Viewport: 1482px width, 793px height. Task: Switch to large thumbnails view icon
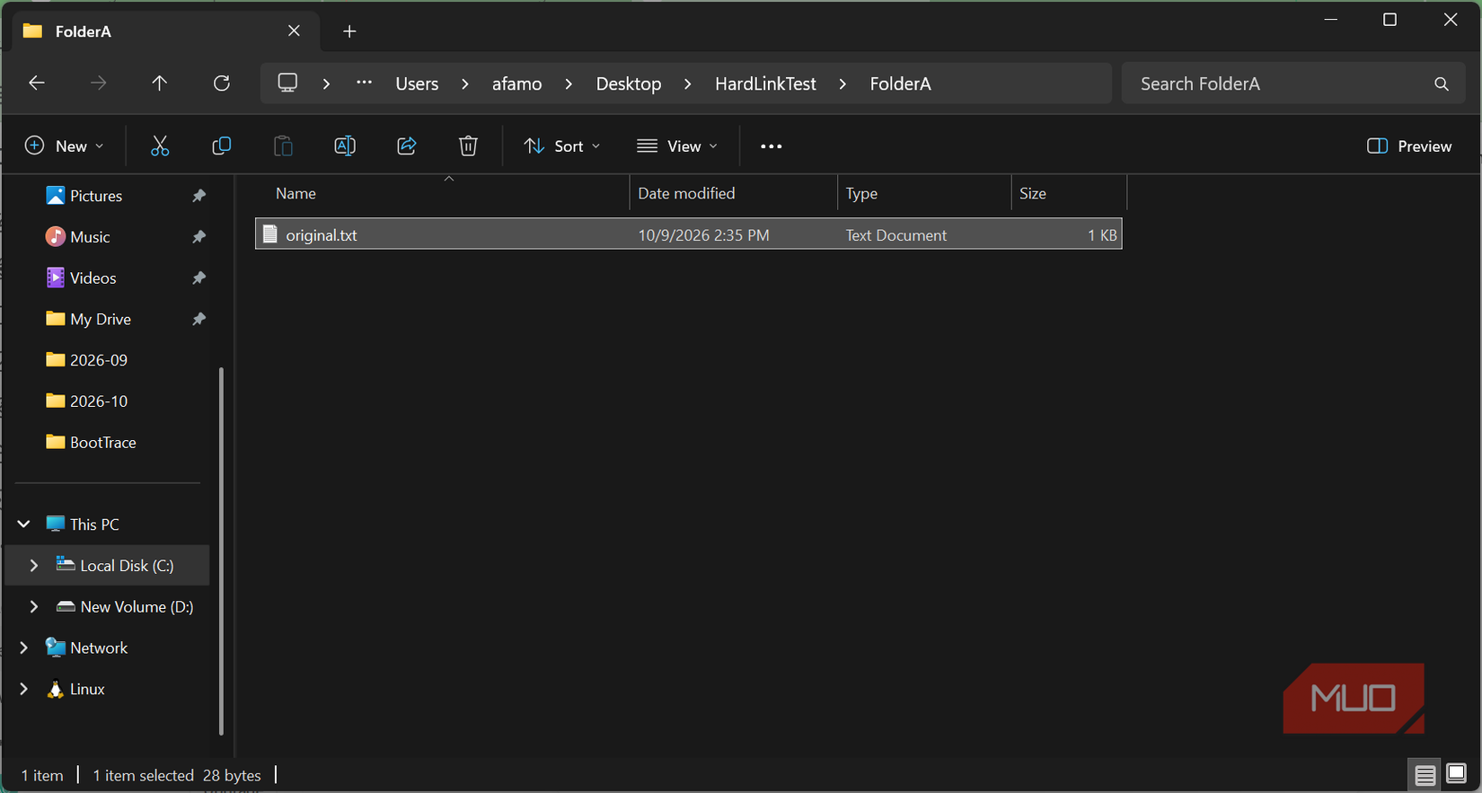1457,774
